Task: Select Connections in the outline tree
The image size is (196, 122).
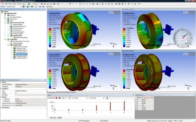Action: (13, 19)
